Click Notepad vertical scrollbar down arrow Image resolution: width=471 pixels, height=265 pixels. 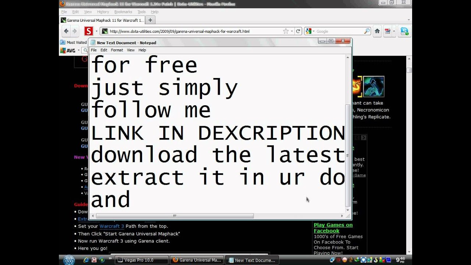point(348,210)
